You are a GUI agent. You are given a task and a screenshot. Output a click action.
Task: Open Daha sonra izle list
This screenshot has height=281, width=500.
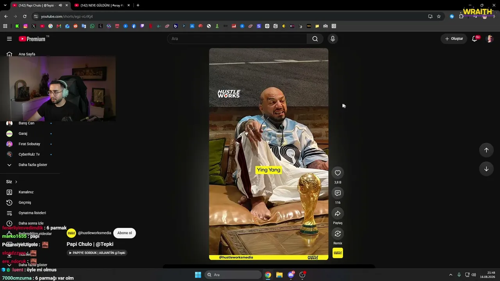coord(31,223)
